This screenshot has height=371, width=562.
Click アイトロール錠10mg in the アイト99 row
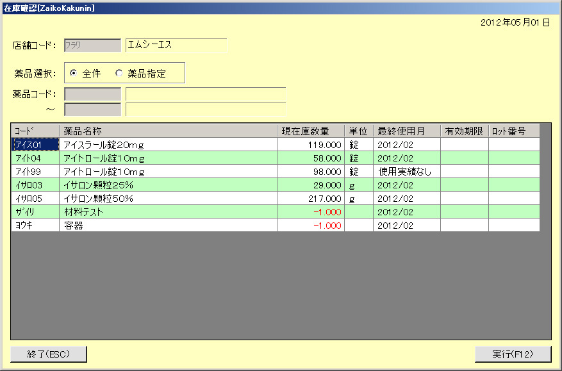pos(168,171)
